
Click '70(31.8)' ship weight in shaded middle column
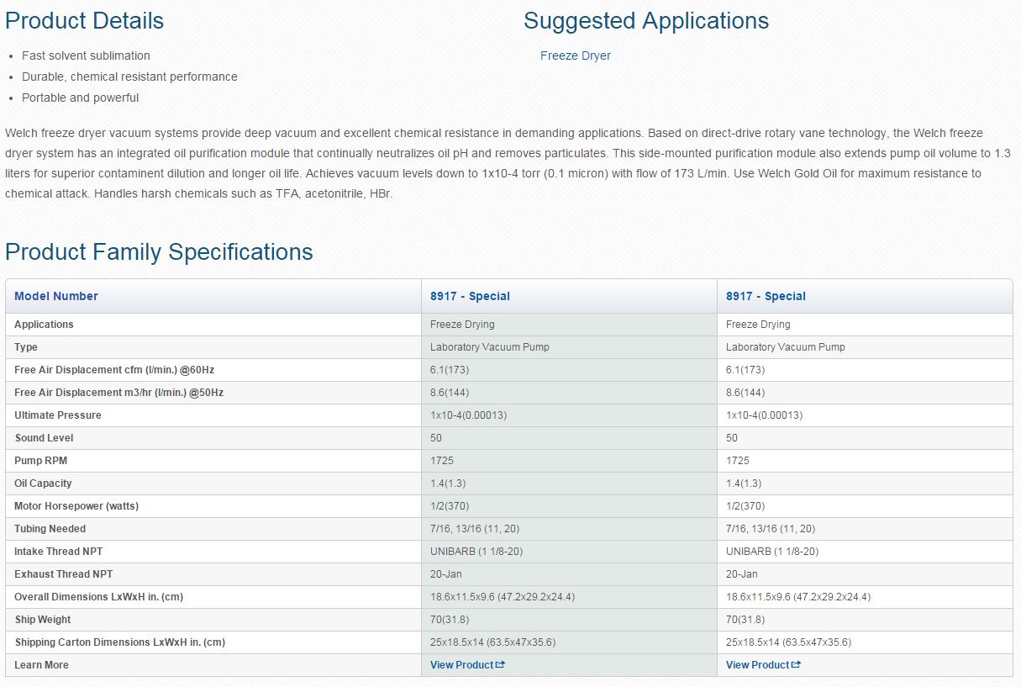pyautogui.click(x=450, y=620)
